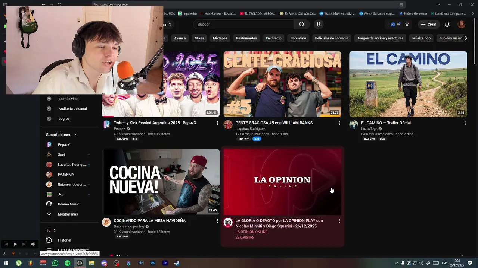Open options menu for EL CAMINO video
The image size is (478, 268).
click(x=465, y=123)
